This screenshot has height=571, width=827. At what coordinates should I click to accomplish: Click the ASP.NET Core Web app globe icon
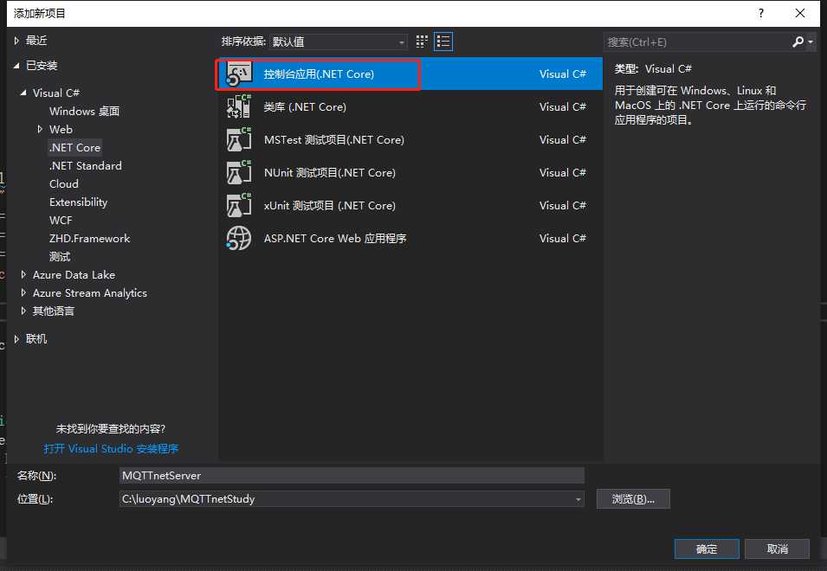click(239, 238)
